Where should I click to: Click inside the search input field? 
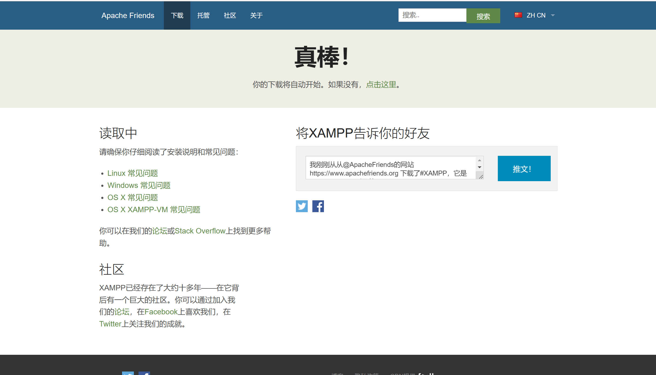pos(432,15)
